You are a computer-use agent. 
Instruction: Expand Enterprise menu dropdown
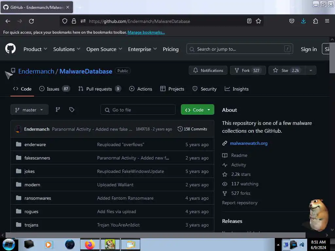click(x=143, y=49)
